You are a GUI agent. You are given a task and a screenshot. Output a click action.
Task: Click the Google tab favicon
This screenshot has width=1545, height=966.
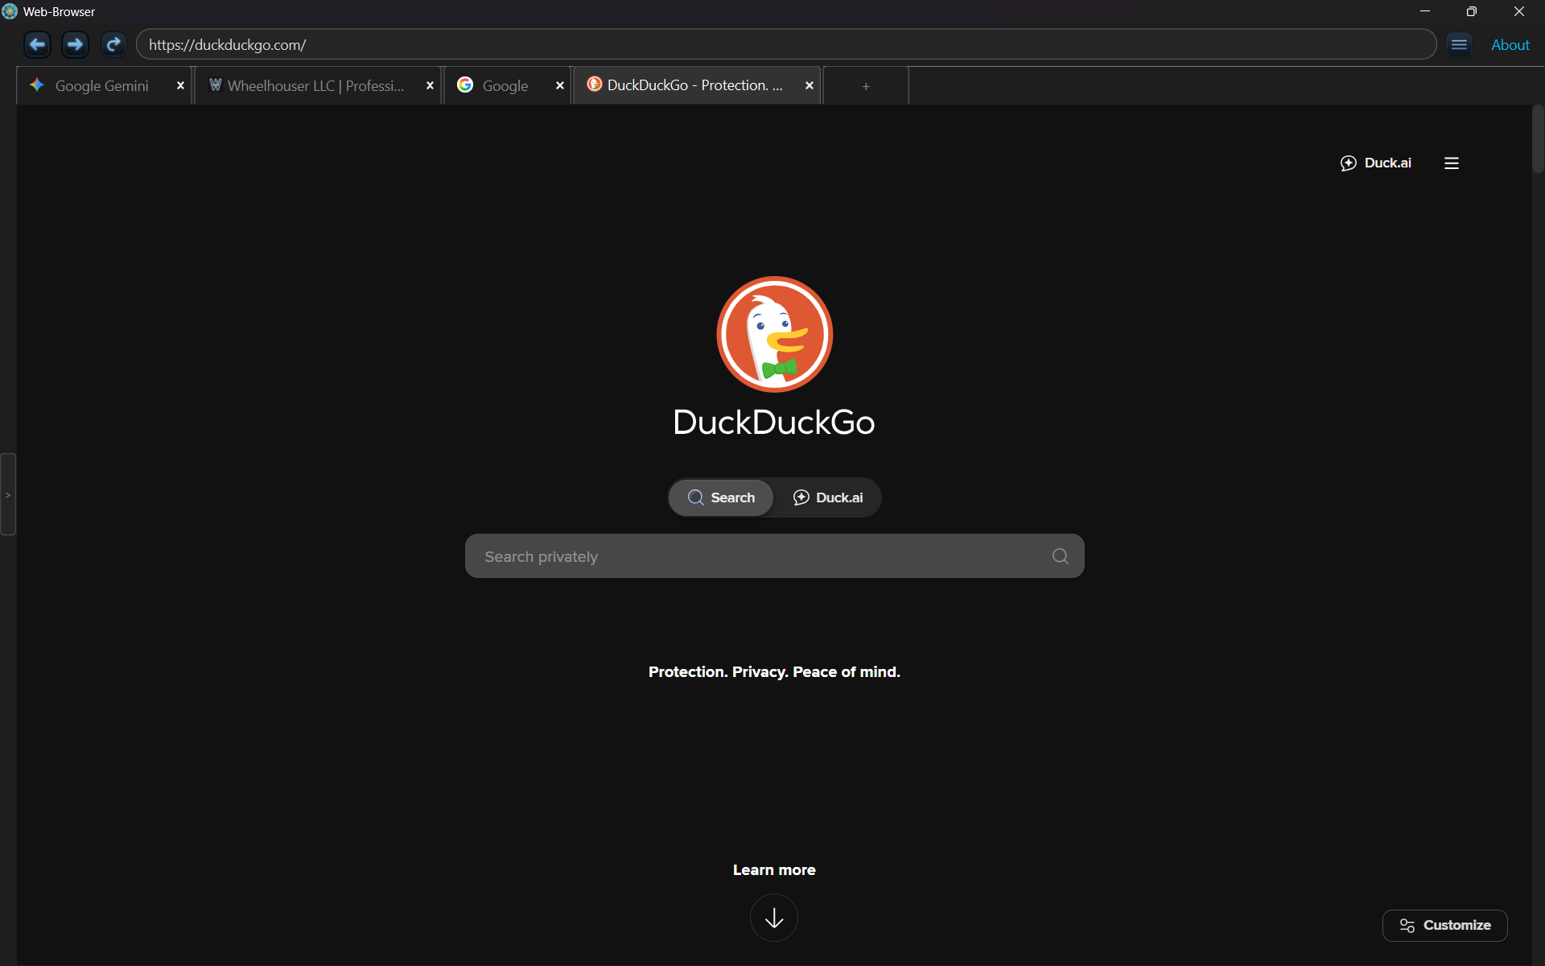click(465, 85)
